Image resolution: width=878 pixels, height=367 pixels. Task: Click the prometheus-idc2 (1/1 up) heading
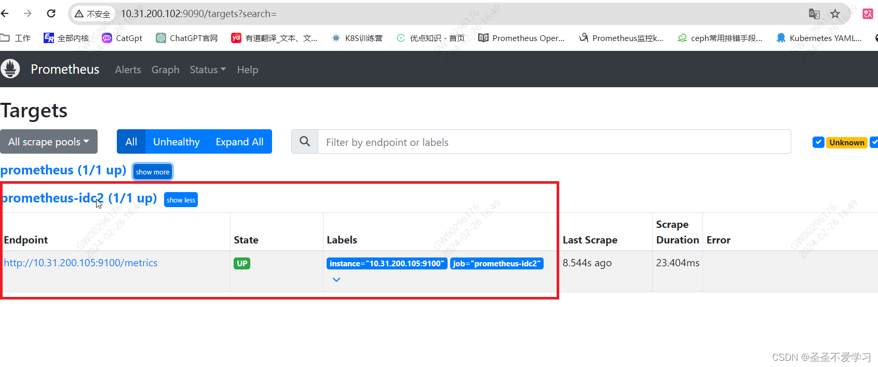click(x=79, y=198)
